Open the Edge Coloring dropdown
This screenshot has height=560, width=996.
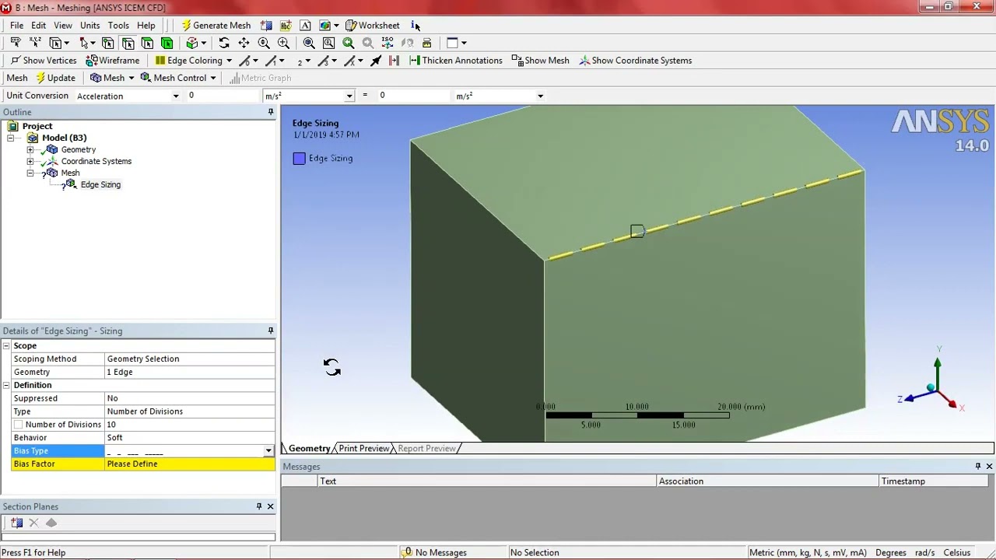[229, 60]
